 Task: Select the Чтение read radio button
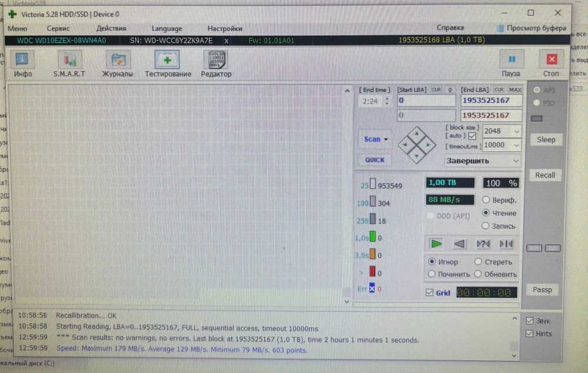(486, 212)
